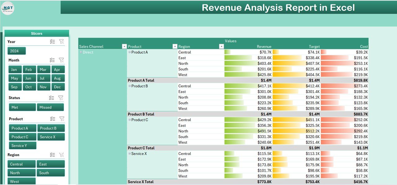Click the Revenue Analysis Report title
This screenshot has width=397, height=185.
[x=278, y=8]
